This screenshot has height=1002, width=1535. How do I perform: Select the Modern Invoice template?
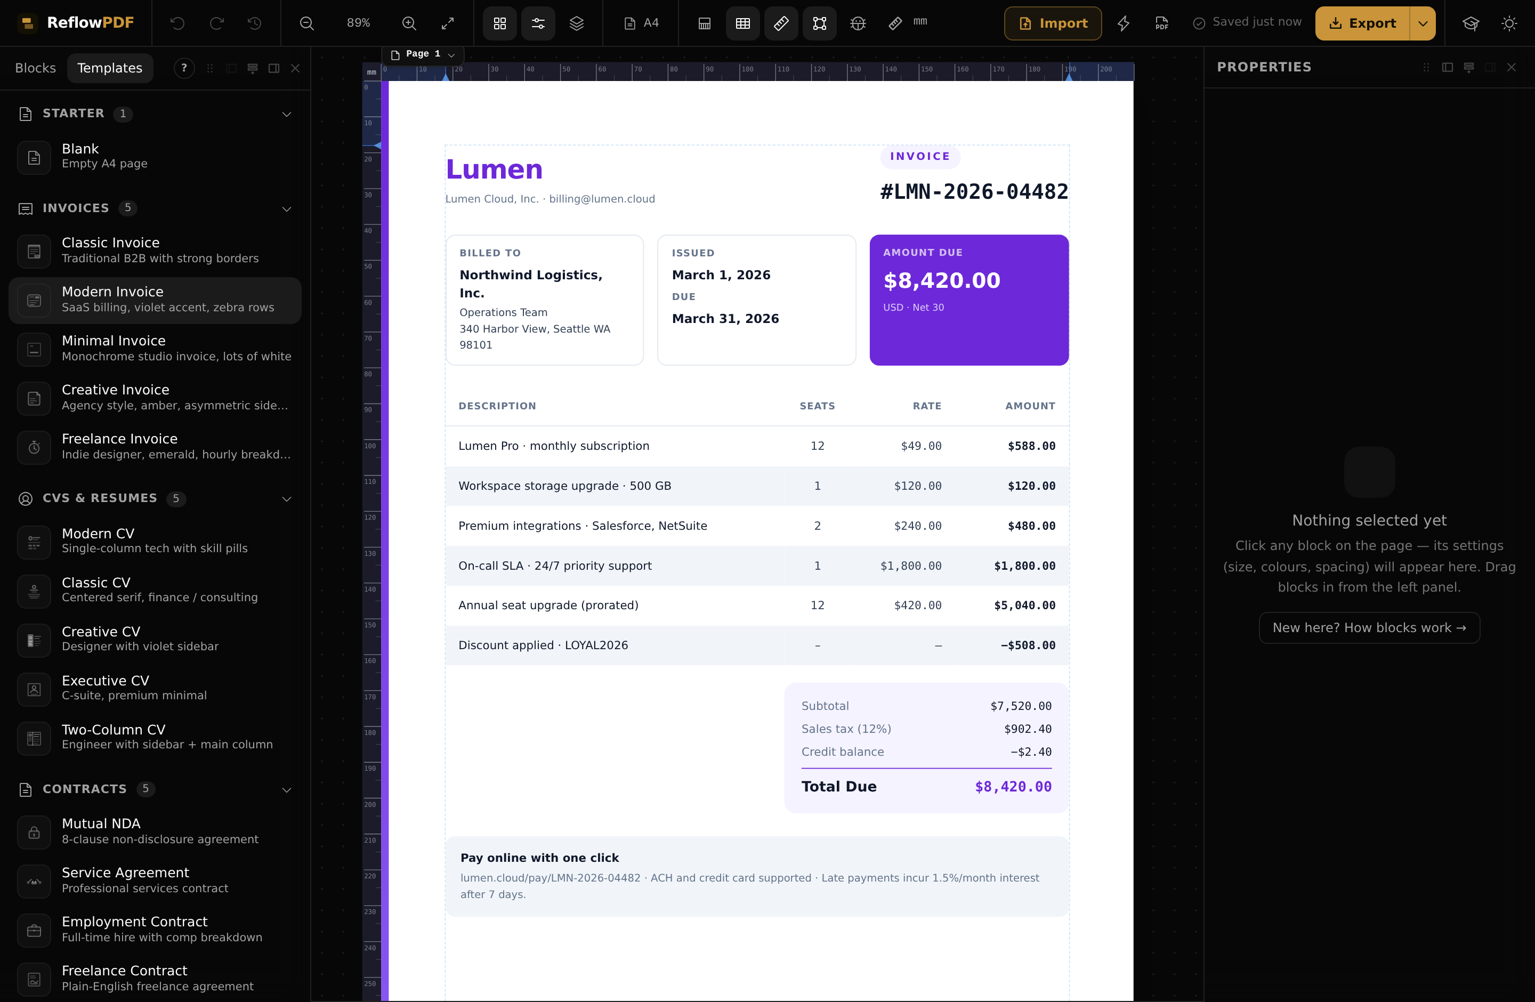point(155,300)
